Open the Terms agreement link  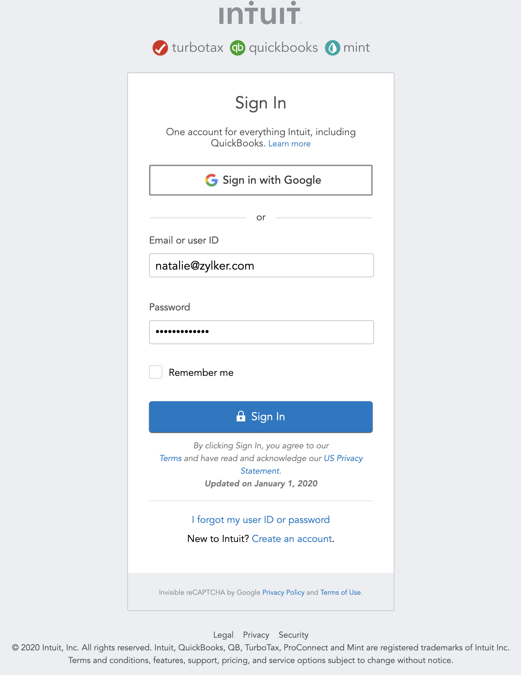click(171, 458)
